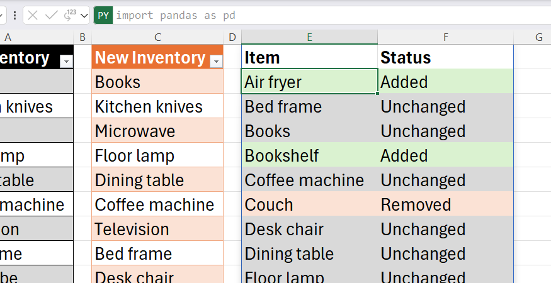The width and height of the screenshot is (551, 283).
Task: Select Bed frame in New Inventory column
Action: tap(157, 253)
